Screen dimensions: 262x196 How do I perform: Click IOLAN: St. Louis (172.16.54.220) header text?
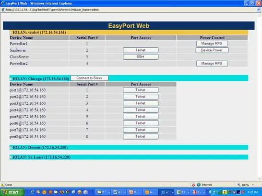(42, 157)
